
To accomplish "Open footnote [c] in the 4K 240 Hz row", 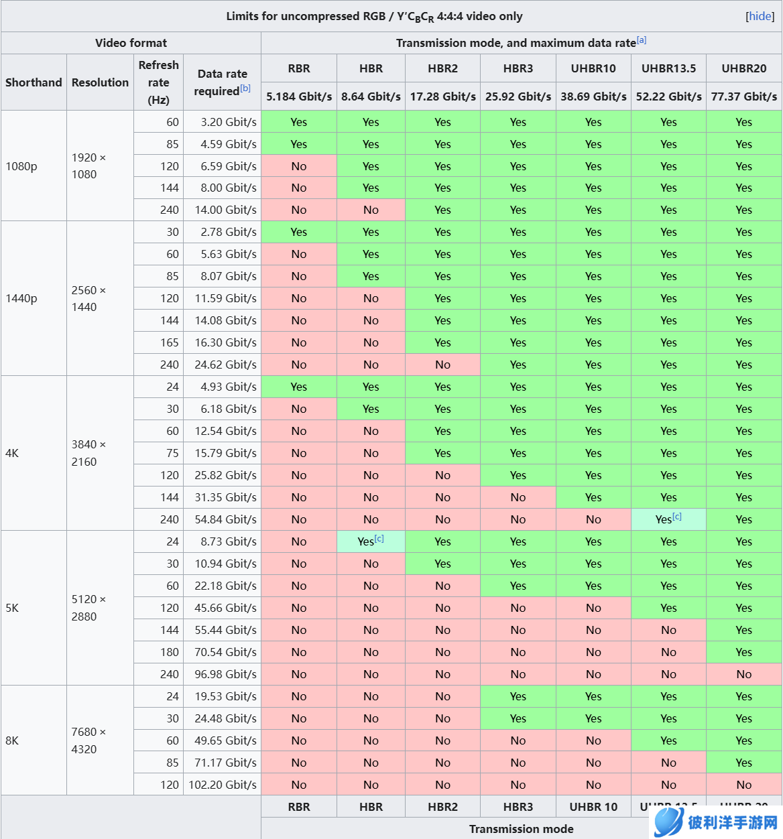I will [677, 517].
